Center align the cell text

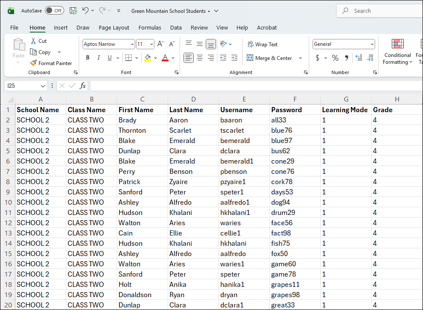tap(200, 58)
